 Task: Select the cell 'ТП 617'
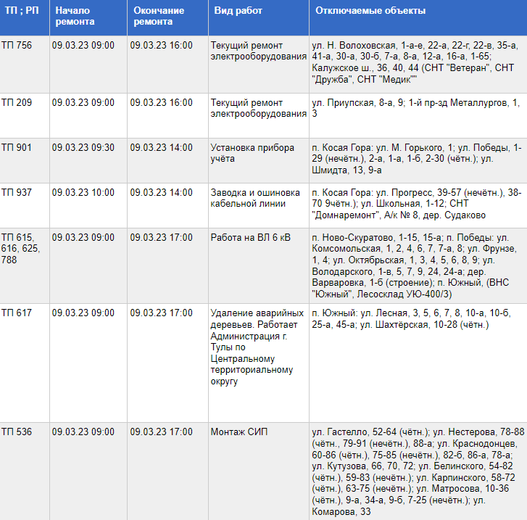pos(25,363)
